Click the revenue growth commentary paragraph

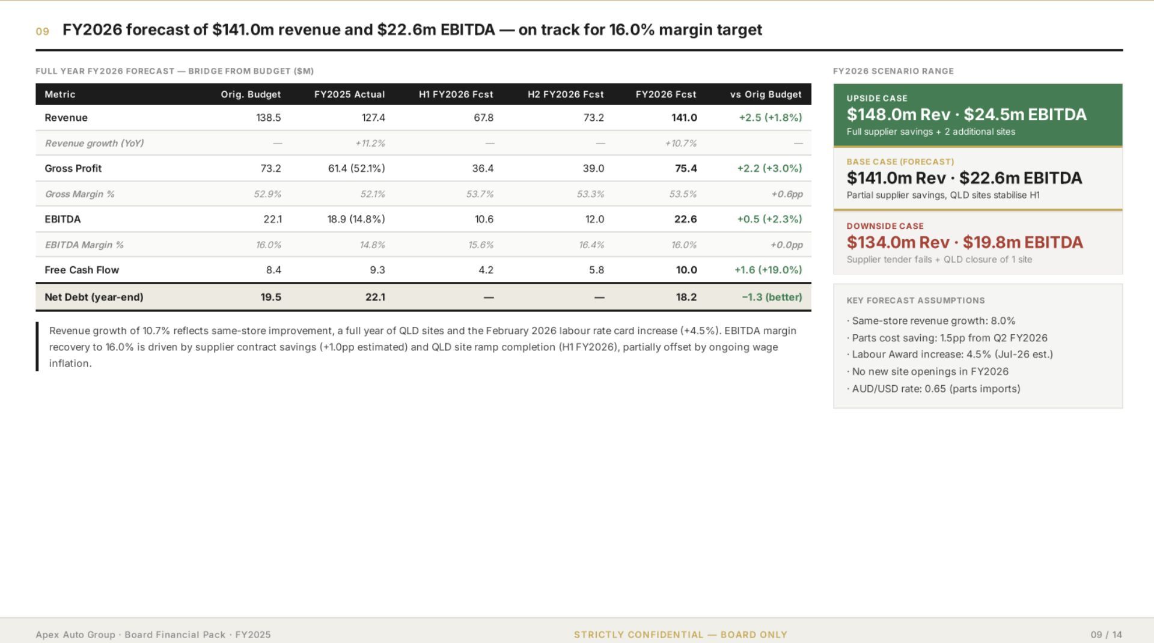tap(423, 347)
